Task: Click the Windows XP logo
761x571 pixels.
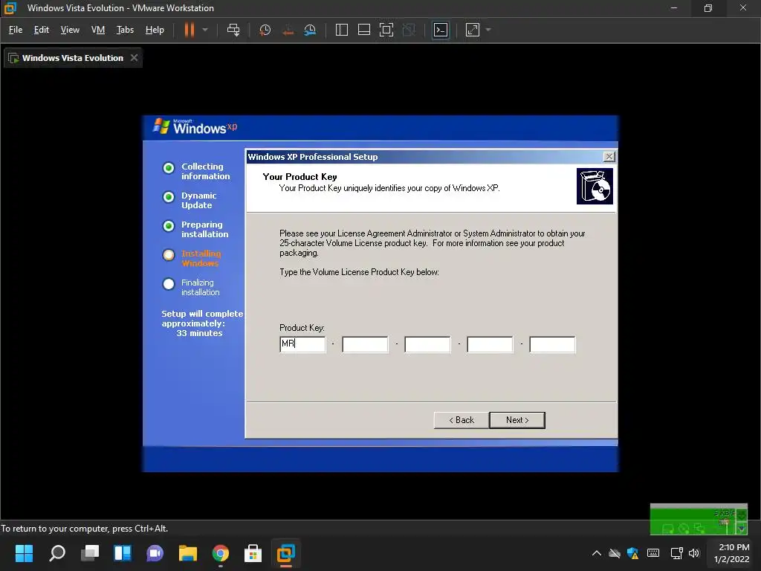Action: (195, 126)
